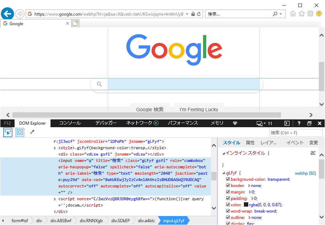The width and height of the screenshot is (325, 225).
Task: Activate the Select element tool in DOM Explorer
Action: coord(8,132)
